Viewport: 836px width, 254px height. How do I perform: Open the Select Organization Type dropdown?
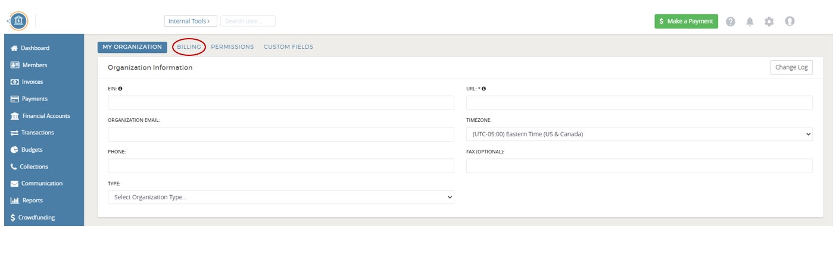[280, 197]
